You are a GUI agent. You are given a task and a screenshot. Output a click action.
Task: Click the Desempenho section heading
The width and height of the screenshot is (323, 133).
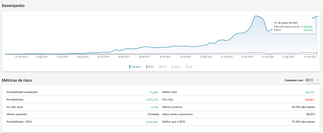click(13, 6)
